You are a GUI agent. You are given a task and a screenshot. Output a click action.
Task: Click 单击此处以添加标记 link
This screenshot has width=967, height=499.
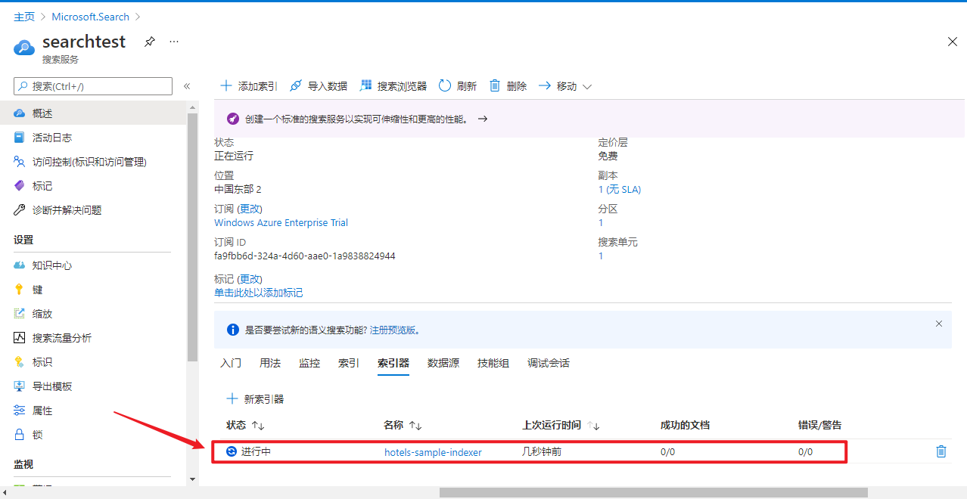tap(259, 293)
